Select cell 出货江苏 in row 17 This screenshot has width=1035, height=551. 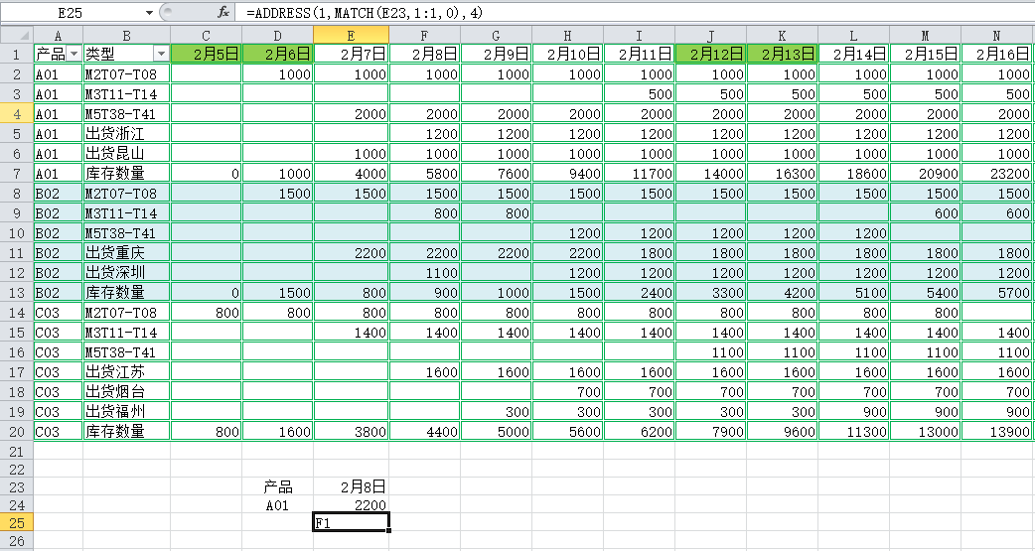pyautogui.click(x=127, y=371)
